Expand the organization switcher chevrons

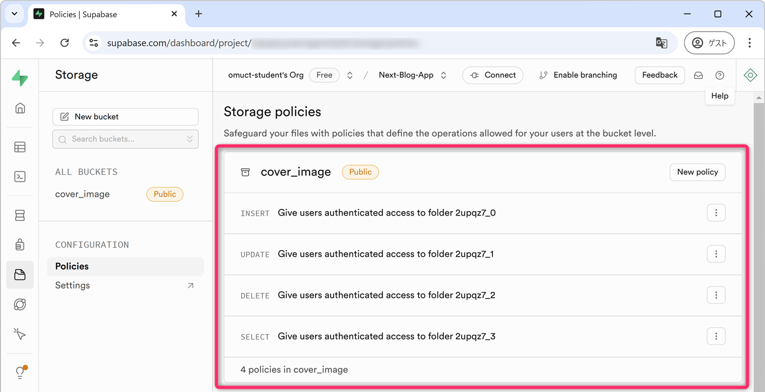(350, 75)
